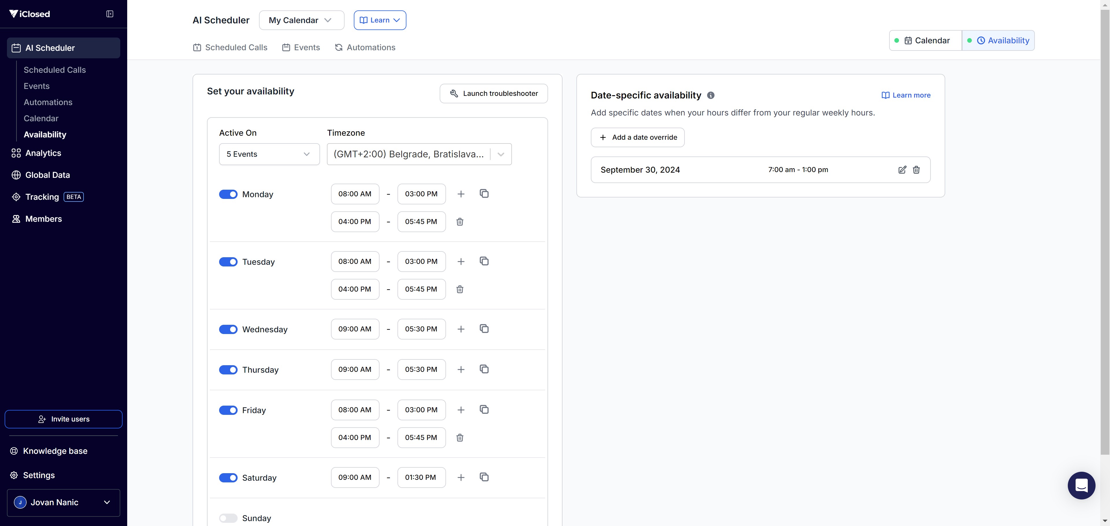Image resolution: width=1110 pixels, height=526 pixels.
Task: Expand the 5 Events Active On dropdown
Action: pos(269,154)
